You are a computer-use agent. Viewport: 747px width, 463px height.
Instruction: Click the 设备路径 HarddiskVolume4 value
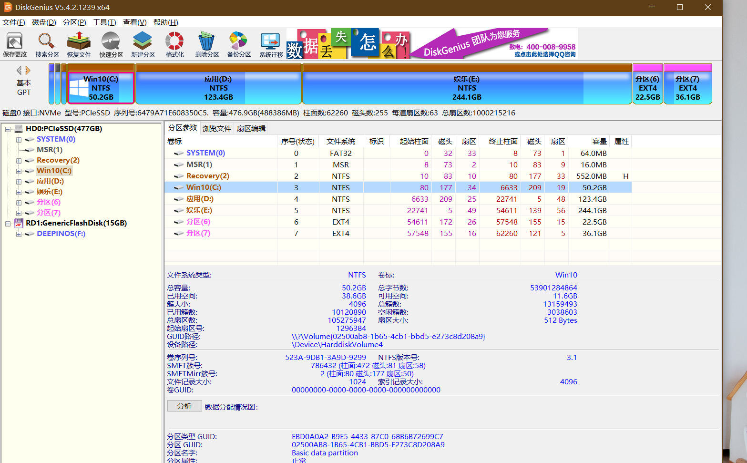pos(337,345)
